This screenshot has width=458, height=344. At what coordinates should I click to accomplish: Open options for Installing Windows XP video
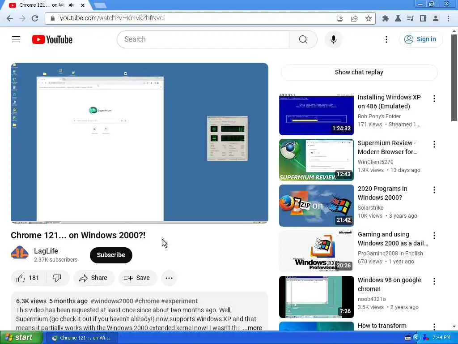434,99
